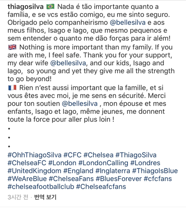Open the #chelseafootballclub hashtag
The width and height of the screenshot is (186, 209).
pos(41,187)
